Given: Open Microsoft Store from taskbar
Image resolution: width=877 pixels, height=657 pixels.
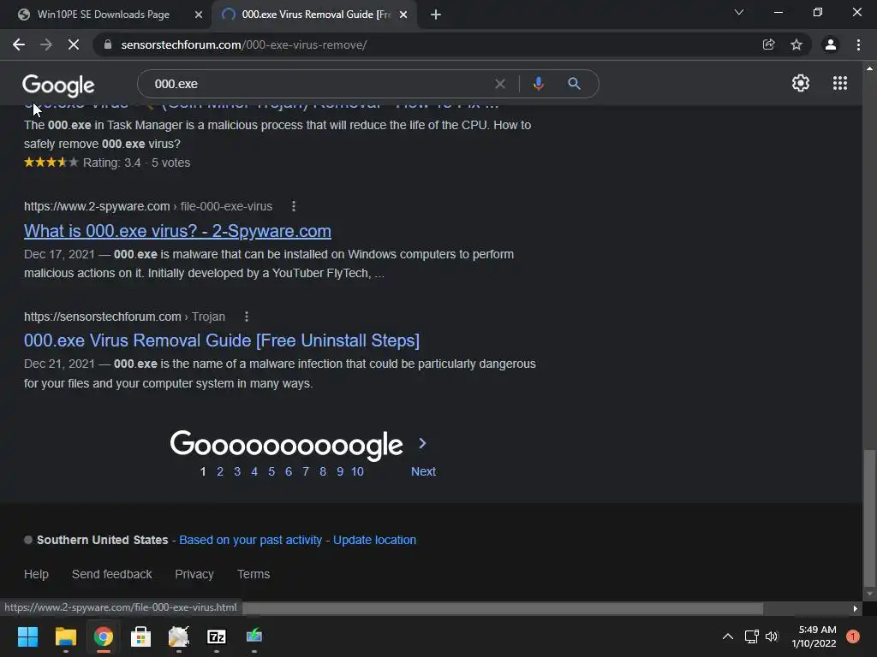Looking at the screenshot, I should pos(141,636).
